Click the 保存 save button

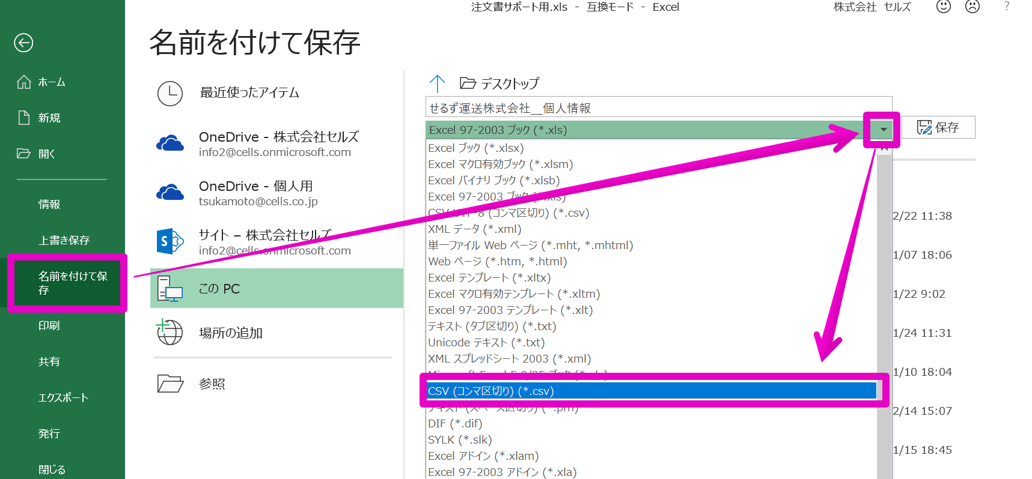(938, 127)
